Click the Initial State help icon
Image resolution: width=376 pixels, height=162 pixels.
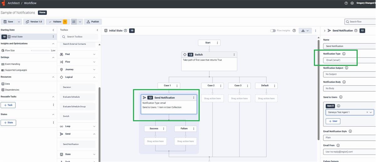point(125,31)
